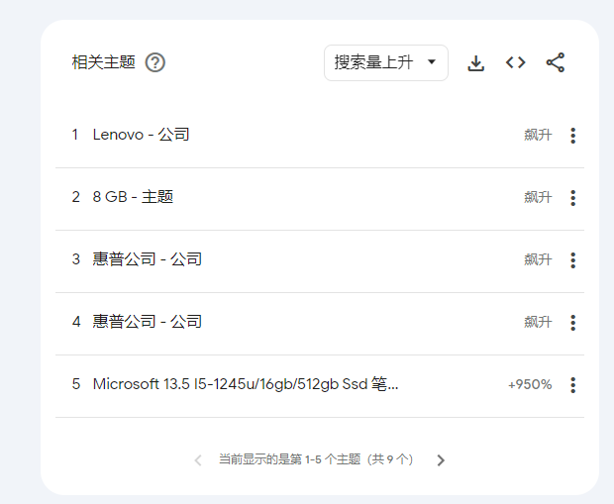Select the 8 GB - 主题 topic
Screen dimensions: 614x504
[x=133, y=197]
